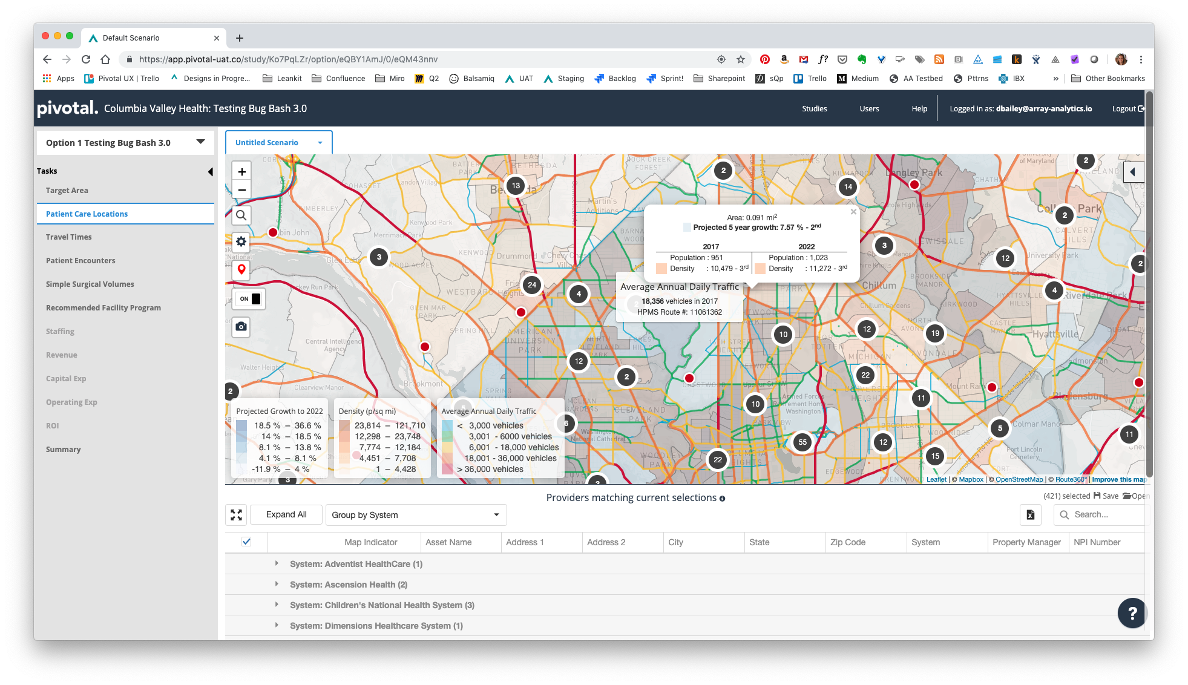This screenshot has height=685, width=1188.
Task: Click the cluster marker labeled 14
Action: [x=848, y=187]
